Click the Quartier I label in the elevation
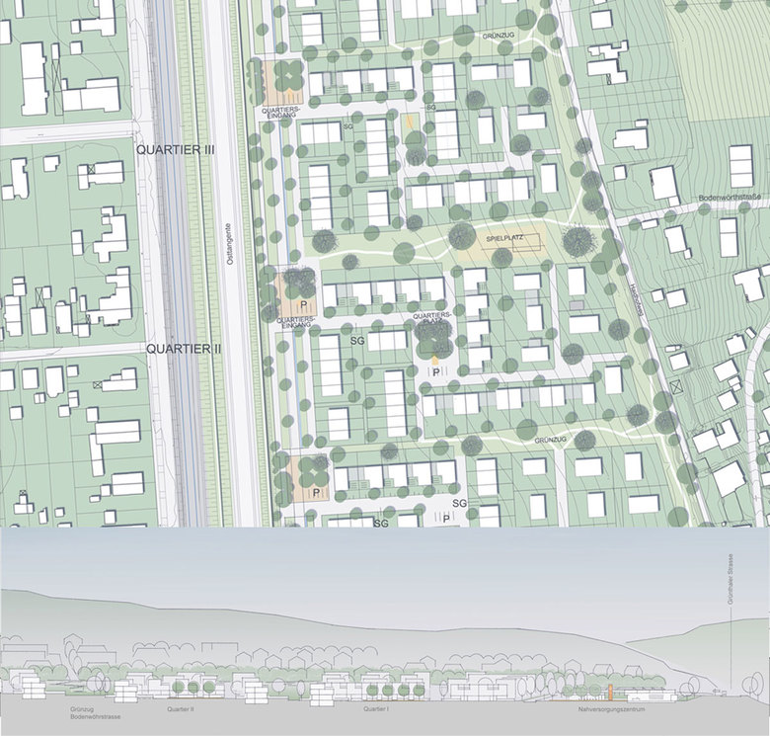 click(376, 709)
